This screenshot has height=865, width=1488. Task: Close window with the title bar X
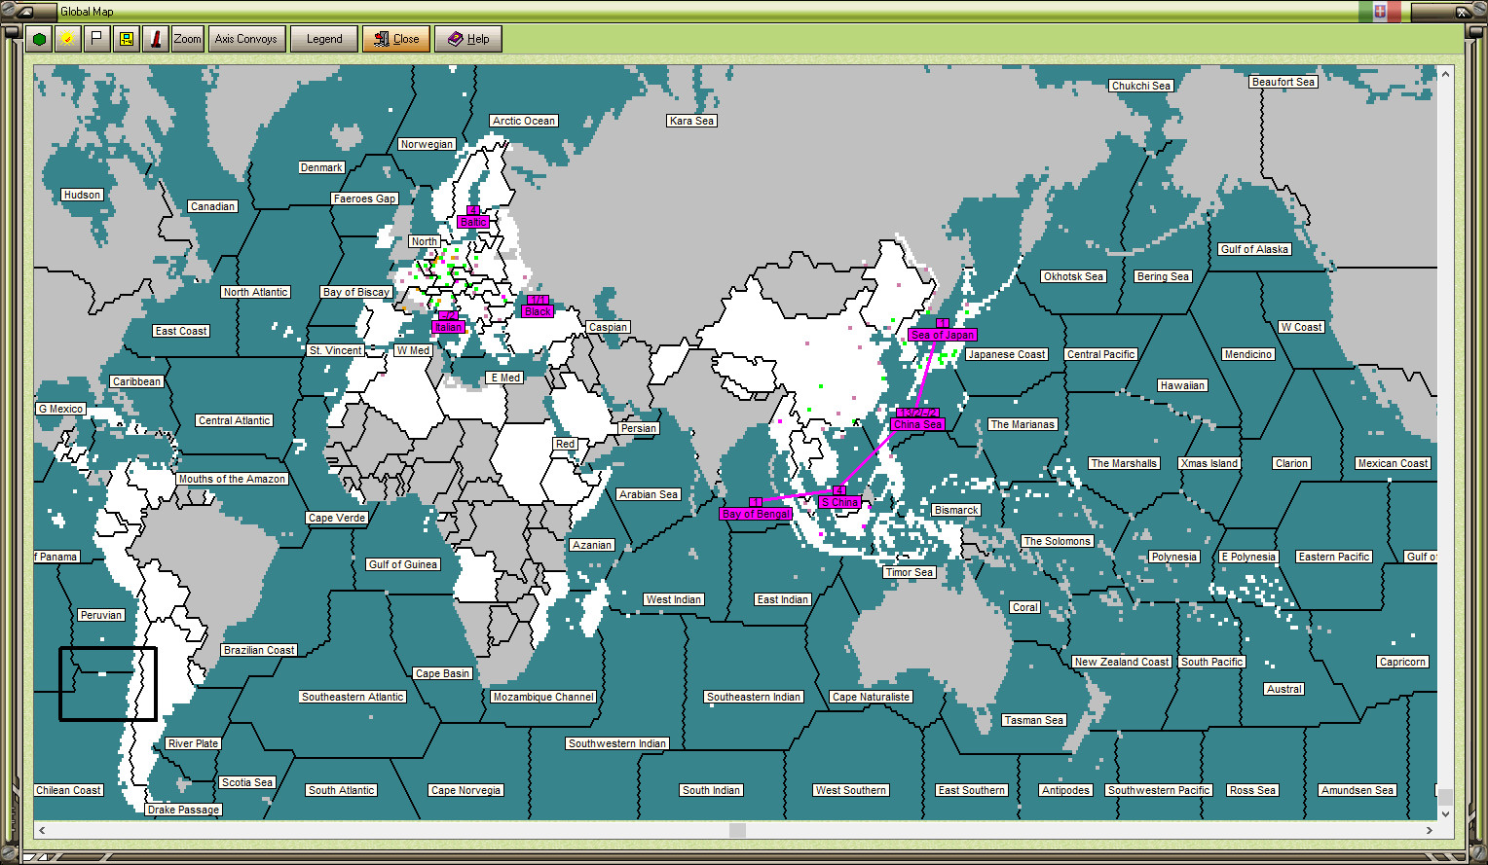[x=1463, y=12]
